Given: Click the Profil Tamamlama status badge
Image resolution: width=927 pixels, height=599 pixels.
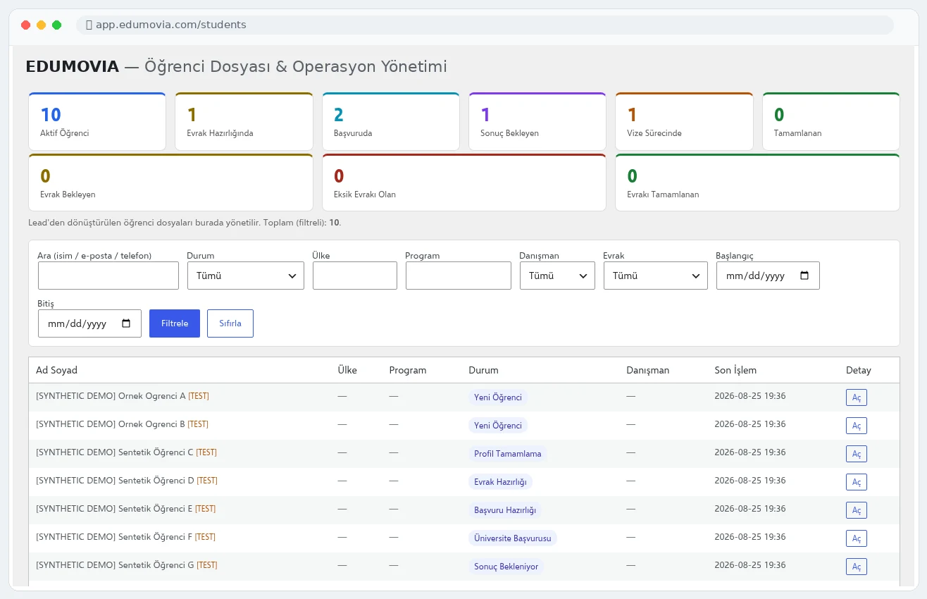Looking at the screenshot, I should pos(508,454).
